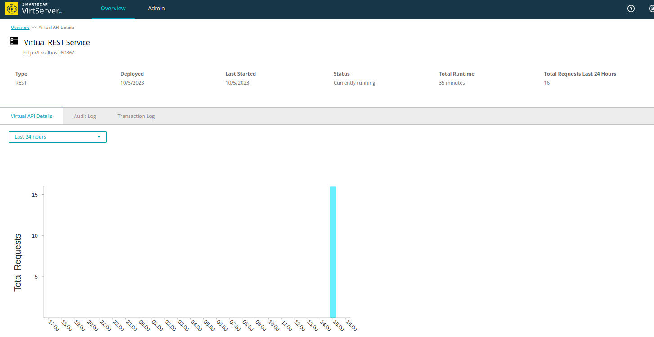
Task: Open the Transaction Log tab
Action: click(x=136, y=116)
